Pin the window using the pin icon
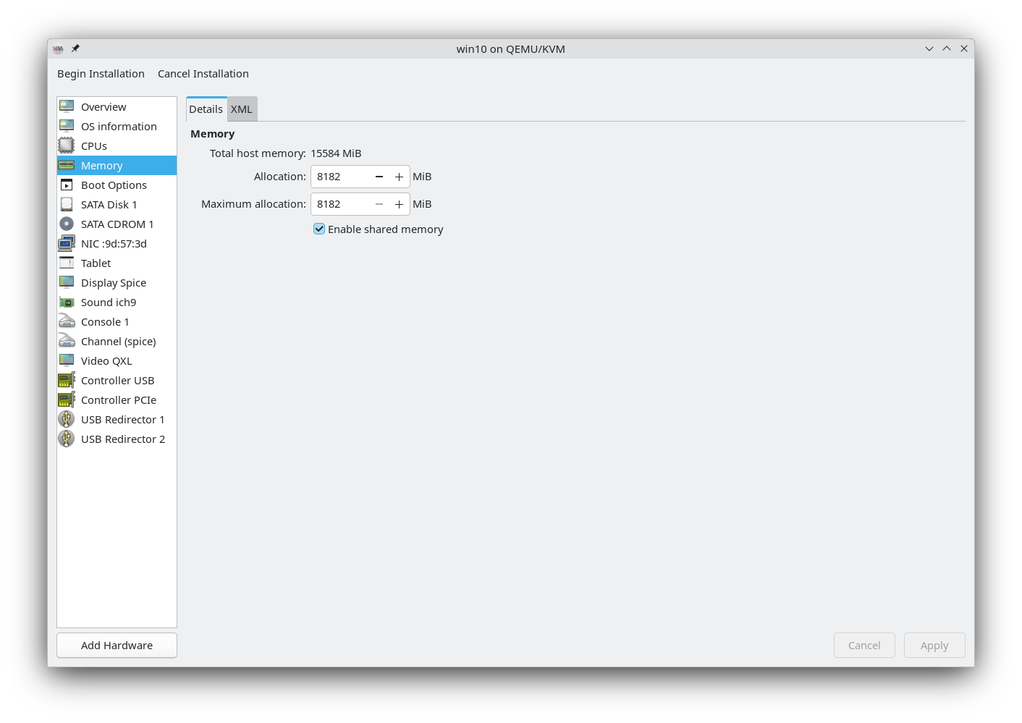The width and height of the screenshot is (1022, 723). pyautogui.click(x=75, y=48)
